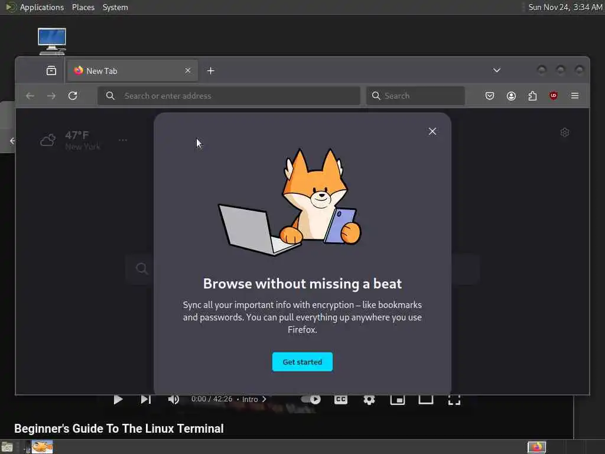Open the Pocket save icon

[490, 96]
